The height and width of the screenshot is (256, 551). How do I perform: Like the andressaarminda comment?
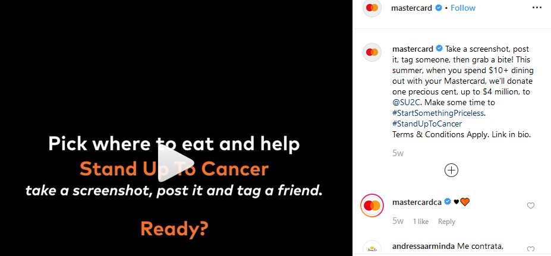(531, 249)
